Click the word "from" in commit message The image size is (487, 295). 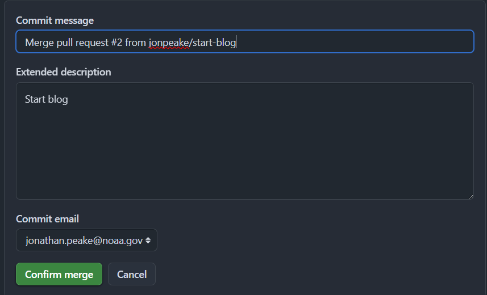click(x=135, y=42)
